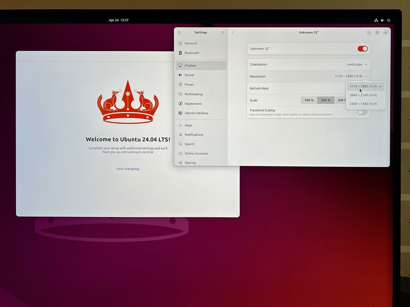Click the Sharing icon in sidebar
The image size is (410, 307).
[x=180, y=163]
